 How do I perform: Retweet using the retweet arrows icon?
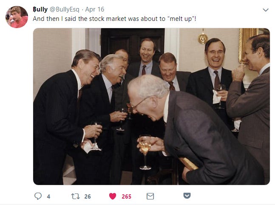[75, 196]
